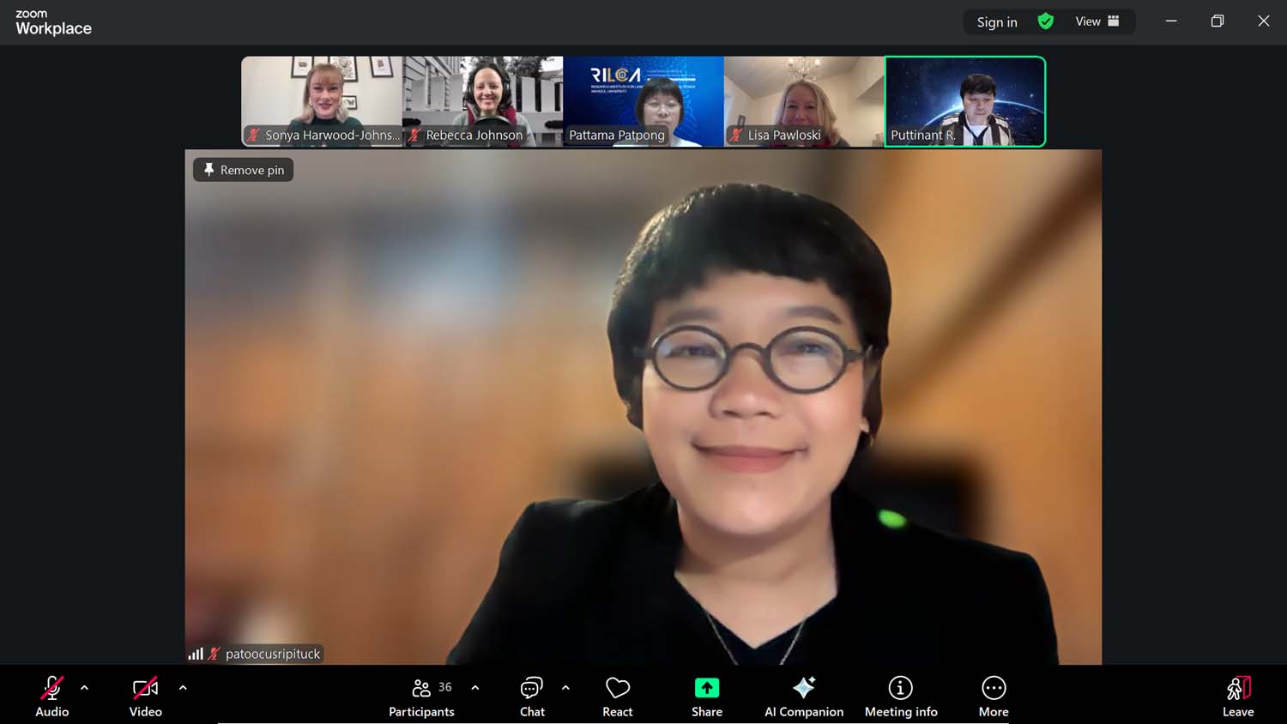Launch AI Companion

click(x=803, y=696)
